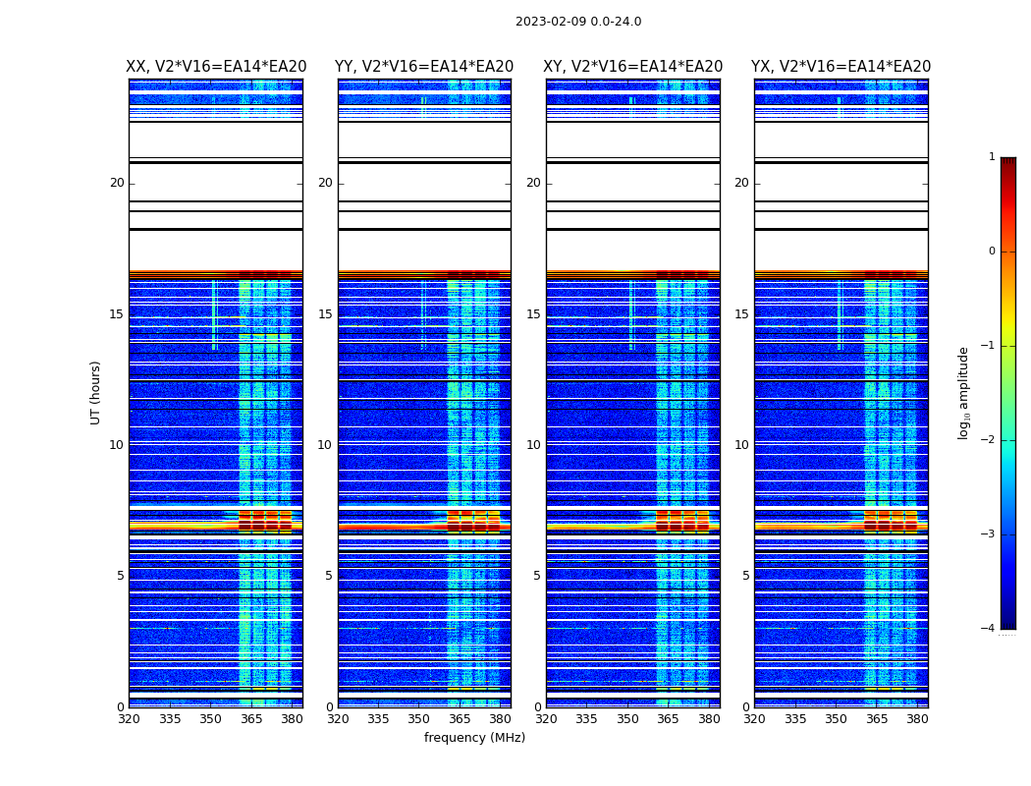The width and height of the screenshot is (1031, 786).
Task: Click the 15 hour tick left of XX panel
Action: (x=117, y=314)
